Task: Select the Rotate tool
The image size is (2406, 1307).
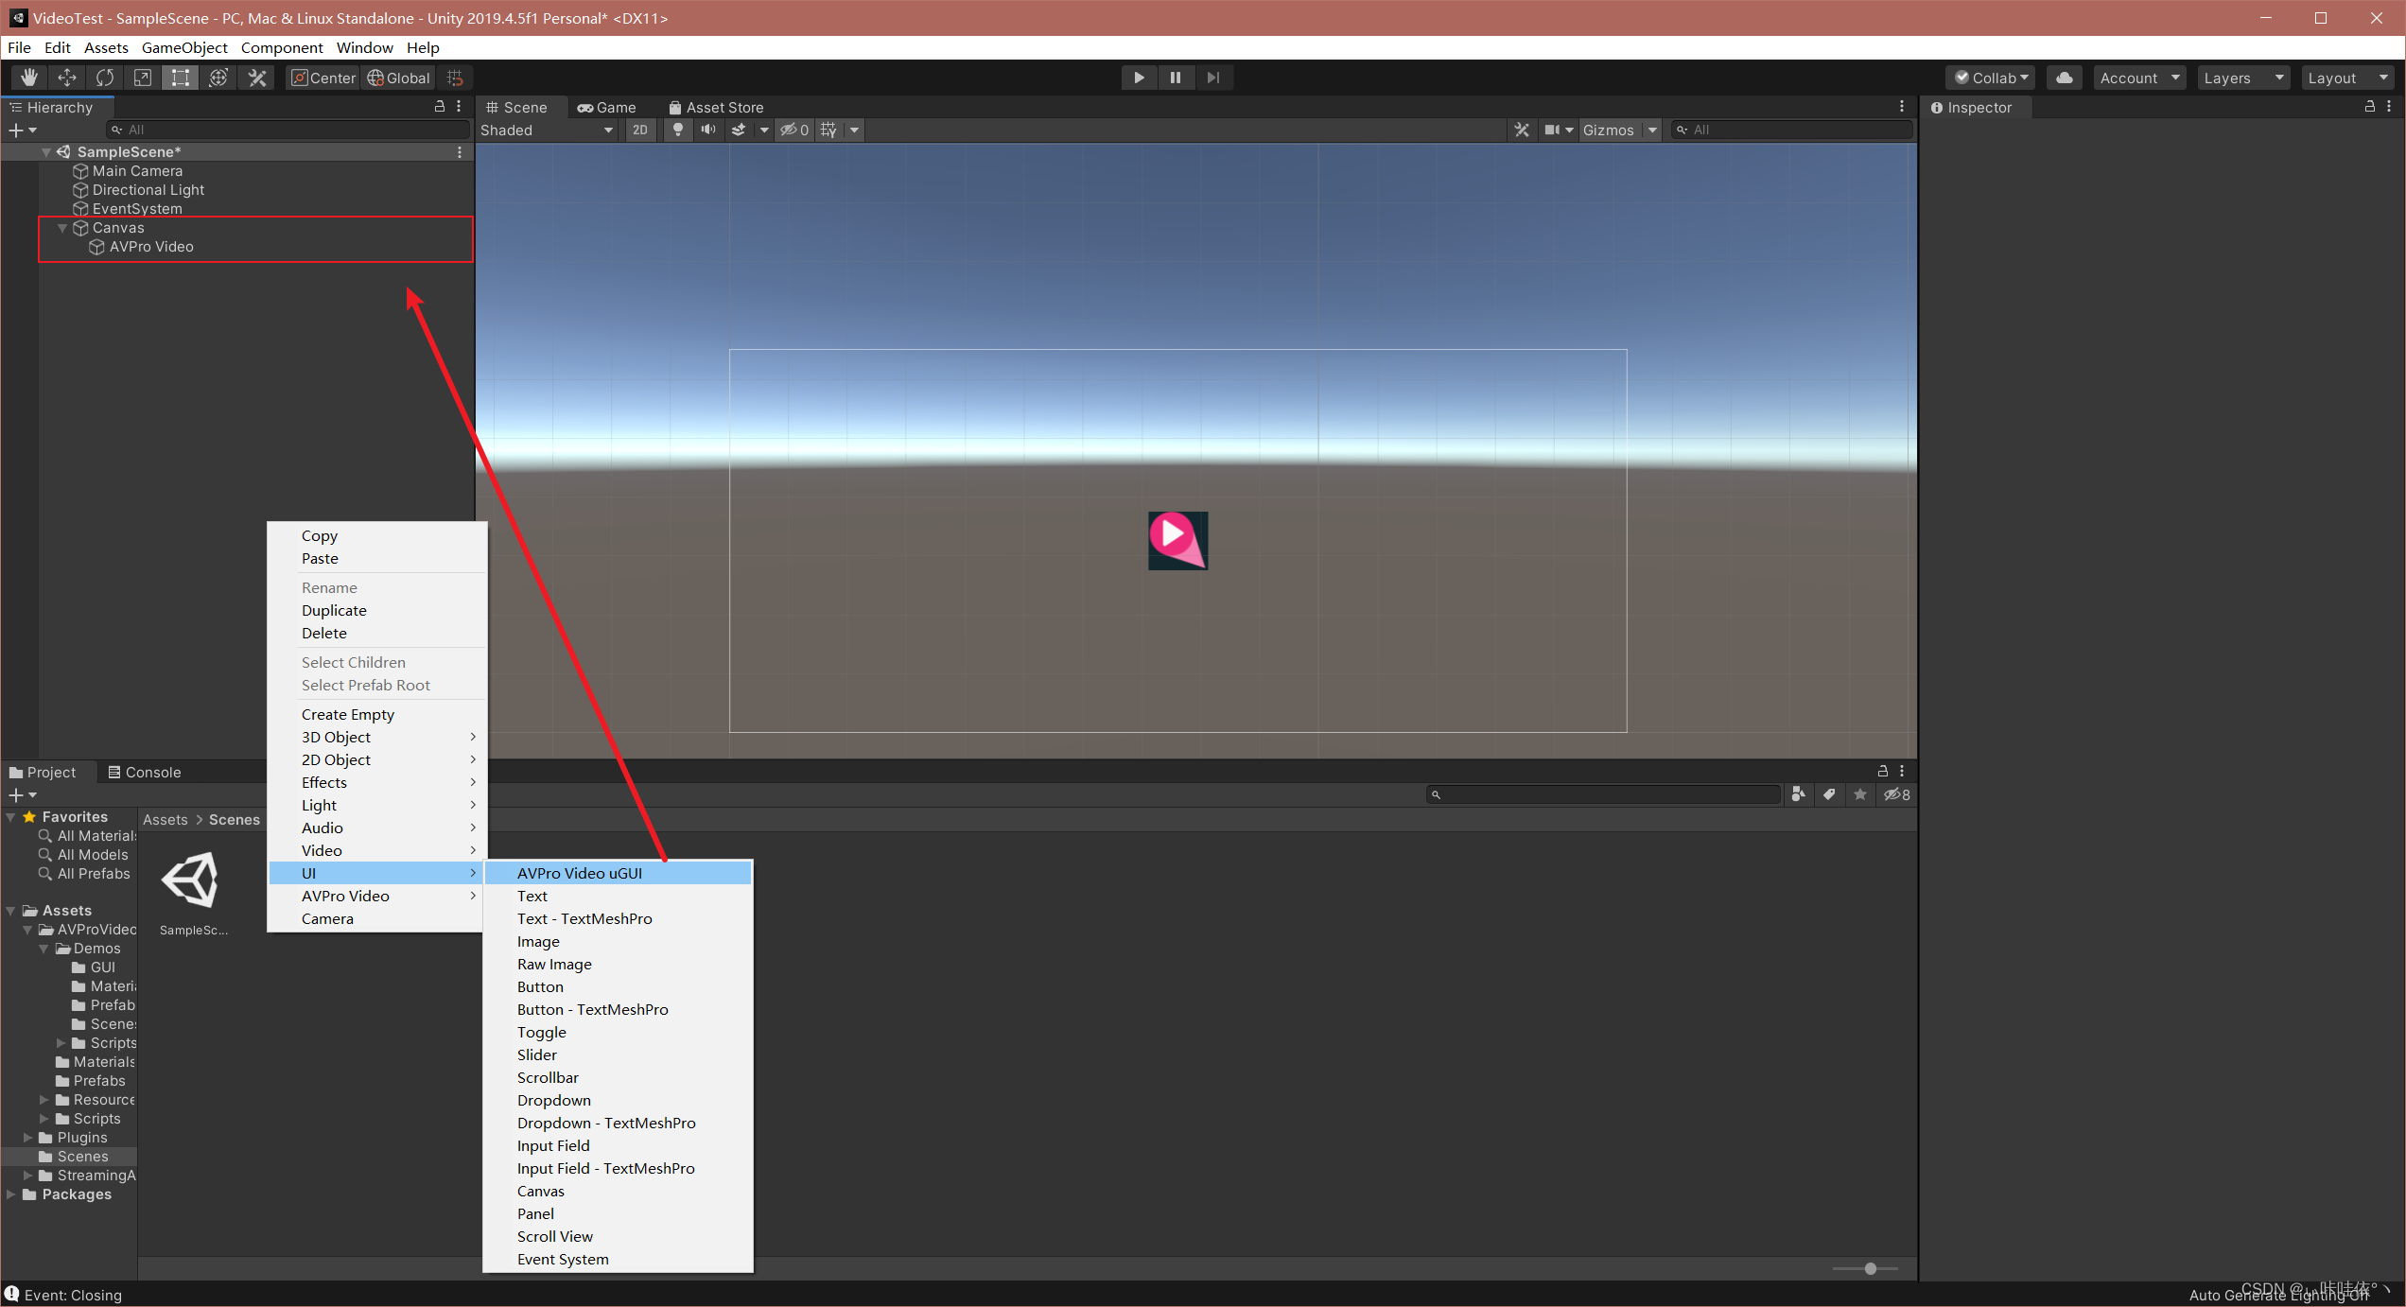Action: click(105, 78)
